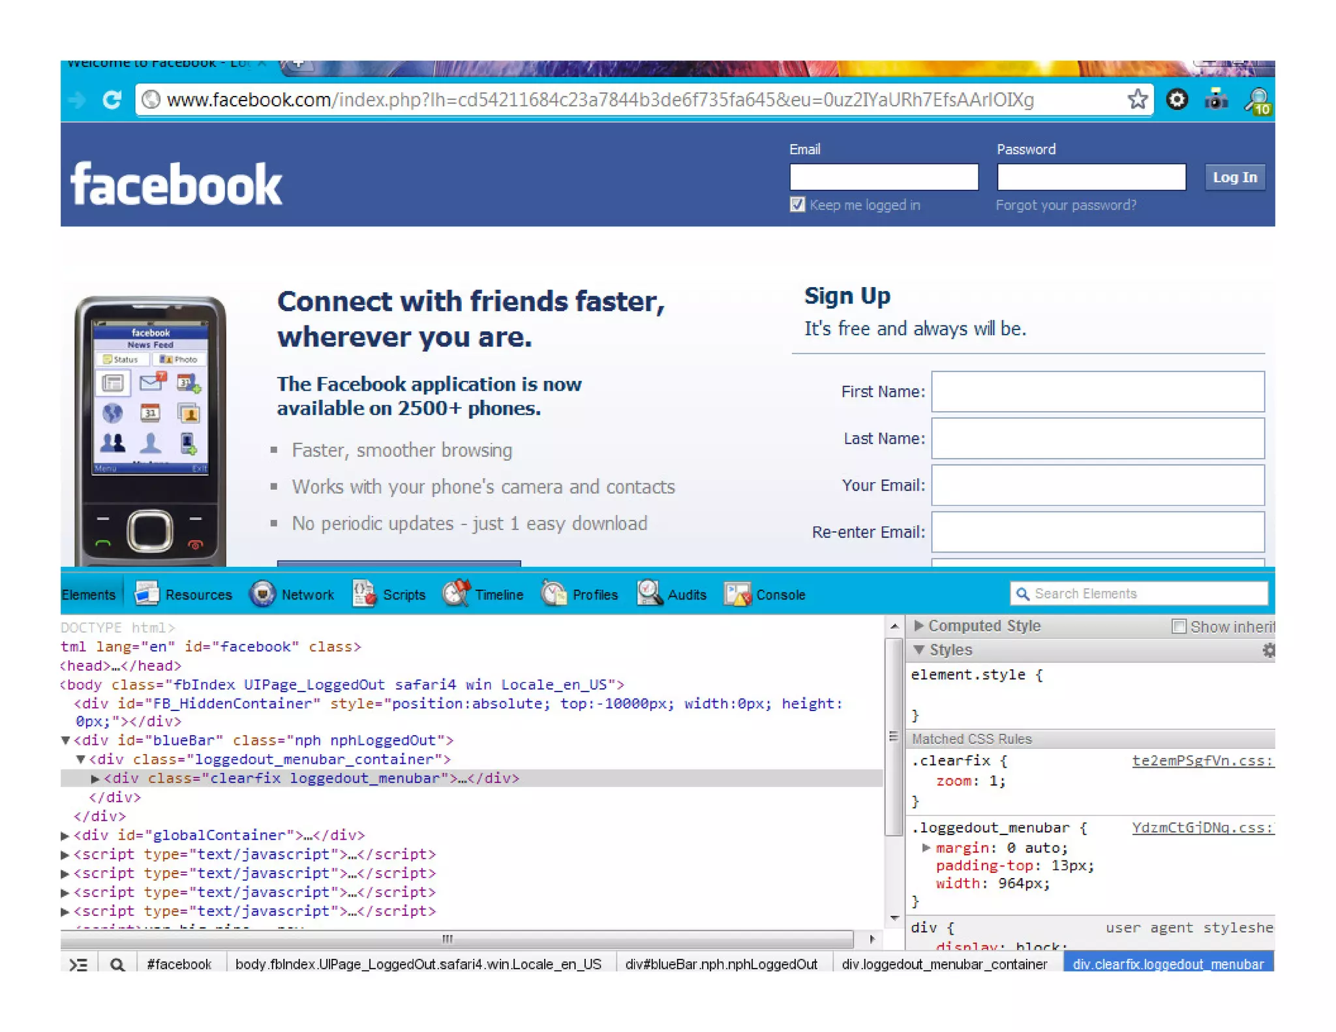Click the Search Elements box
This screenshot has height=1032, width=1336.
point(1138,593)
